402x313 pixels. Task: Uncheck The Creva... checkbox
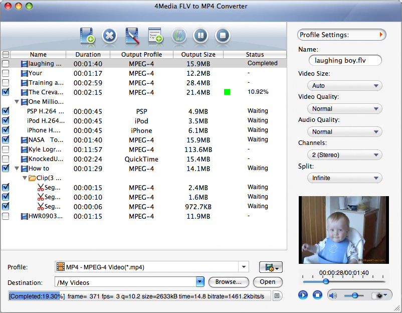tap(6, 92)
